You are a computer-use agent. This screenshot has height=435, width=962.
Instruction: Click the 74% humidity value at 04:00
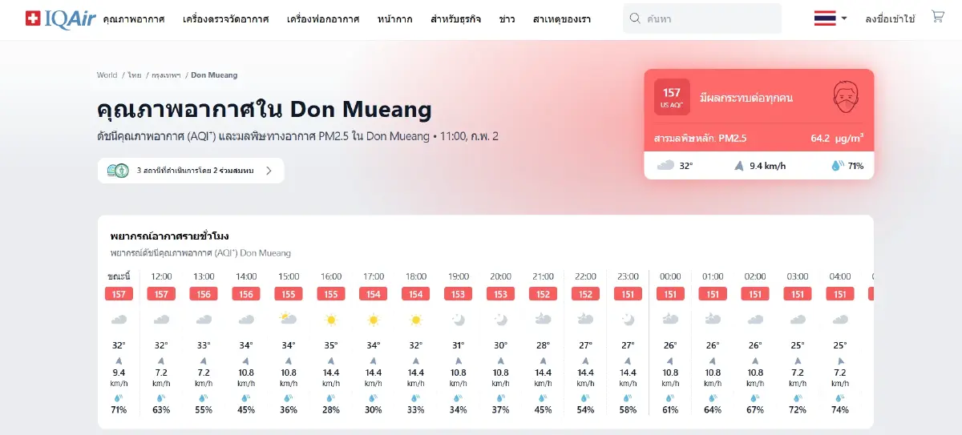[x=840, y=409]
